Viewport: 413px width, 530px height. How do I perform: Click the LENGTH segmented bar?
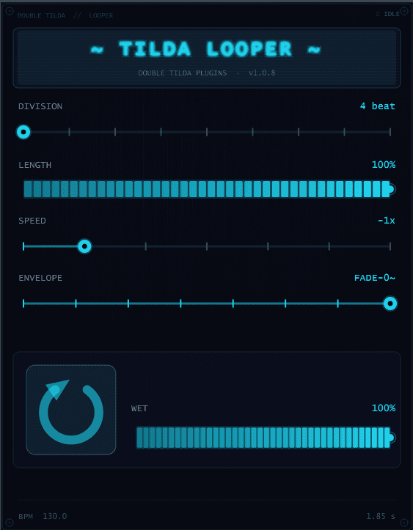point(207,189)
